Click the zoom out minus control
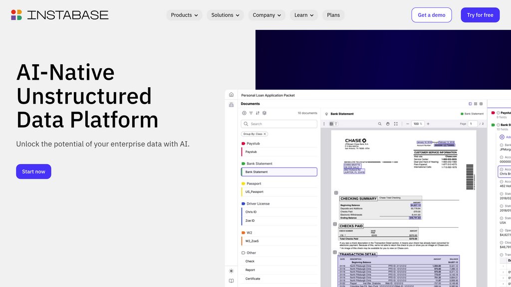Viewport: 511px width, 287px height. tap(407, 124)
